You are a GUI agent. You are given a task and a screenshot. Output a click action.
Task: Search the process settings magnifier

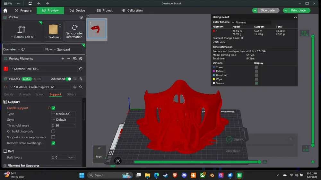tap(81, 87)
